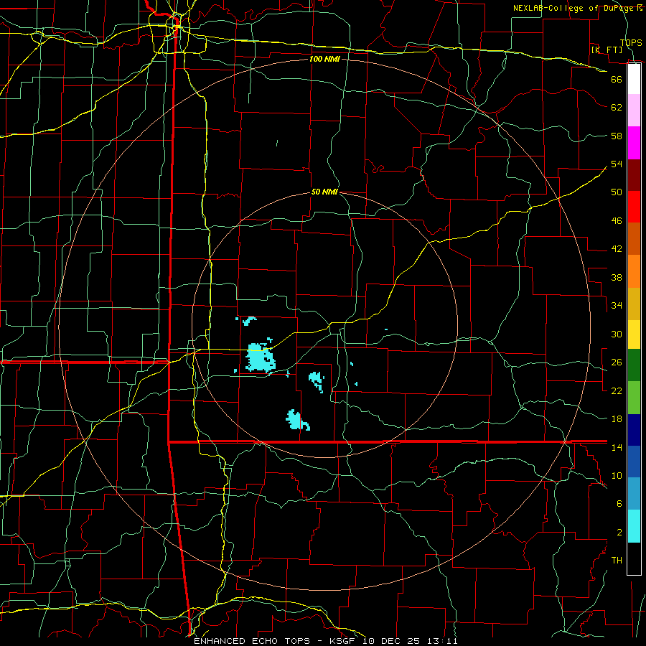Click the legend value 10

[617, 475]
